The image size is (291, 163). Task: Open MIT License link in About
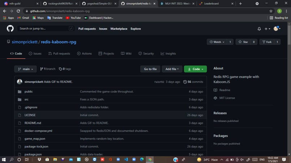coord(224,98)
